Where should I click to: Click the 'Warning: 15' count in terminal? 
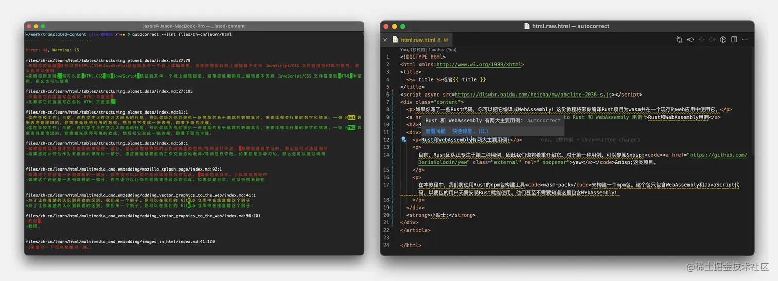pyautogui.click(x=66, y=50)
